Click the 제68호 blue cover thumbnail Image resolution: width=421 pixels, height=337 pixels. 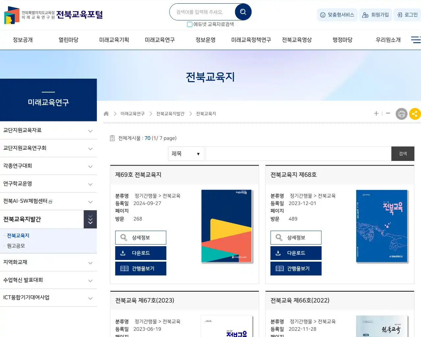382,226
